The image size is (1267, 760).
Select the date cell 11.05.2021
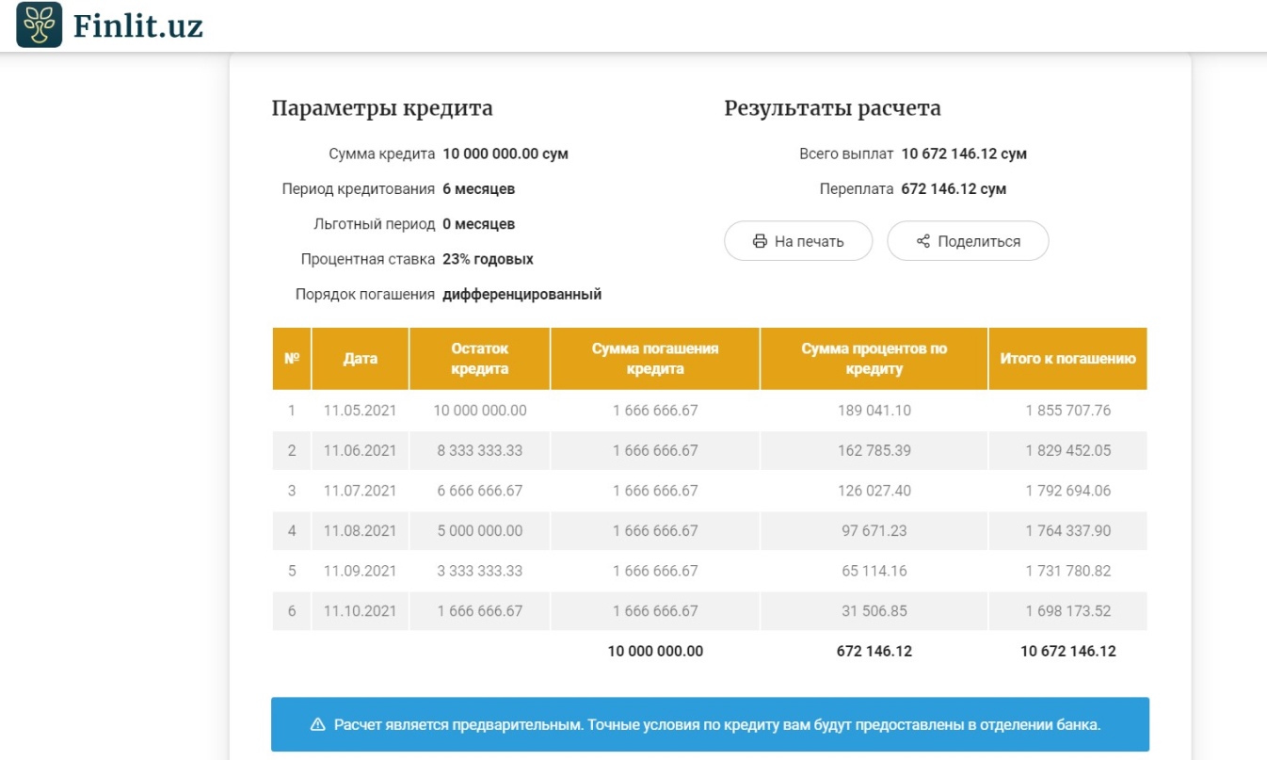point(361,411)
